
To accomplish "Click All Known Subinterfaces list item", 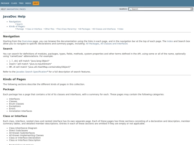I will (x=22, y=133).
